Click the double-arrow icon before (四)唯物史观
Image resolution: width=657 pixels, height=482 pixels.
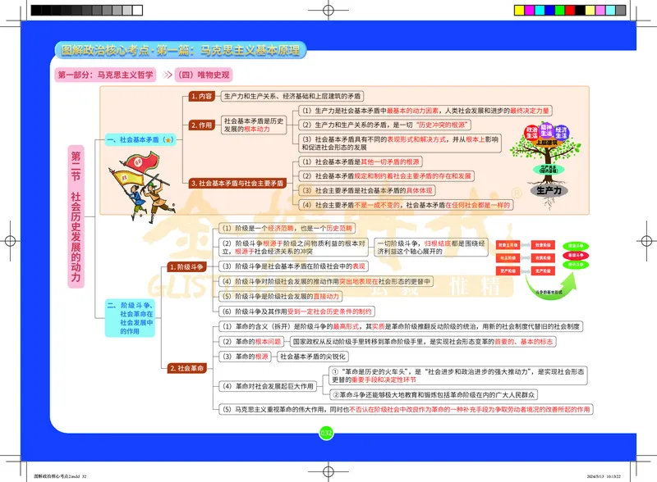click(x=166, y=75)
